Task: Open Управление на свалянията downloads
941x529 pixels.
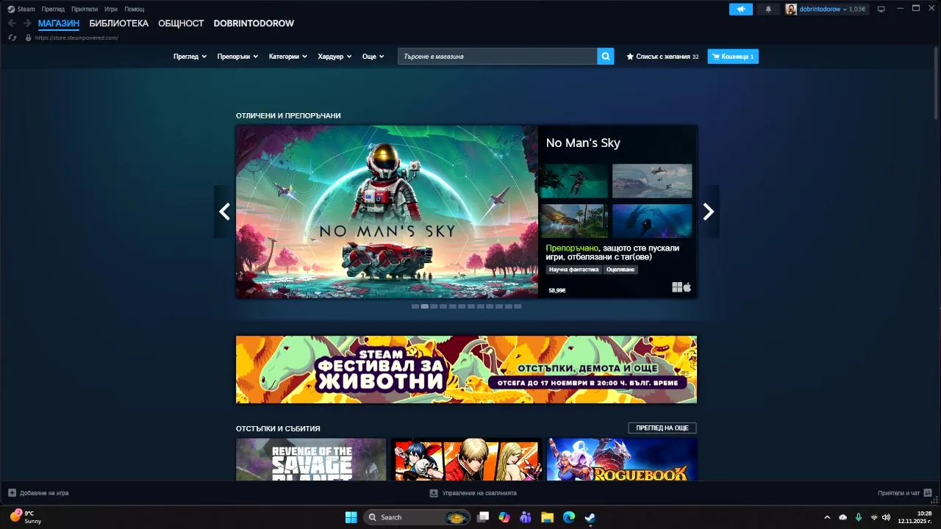Action: tap(473, 493)
